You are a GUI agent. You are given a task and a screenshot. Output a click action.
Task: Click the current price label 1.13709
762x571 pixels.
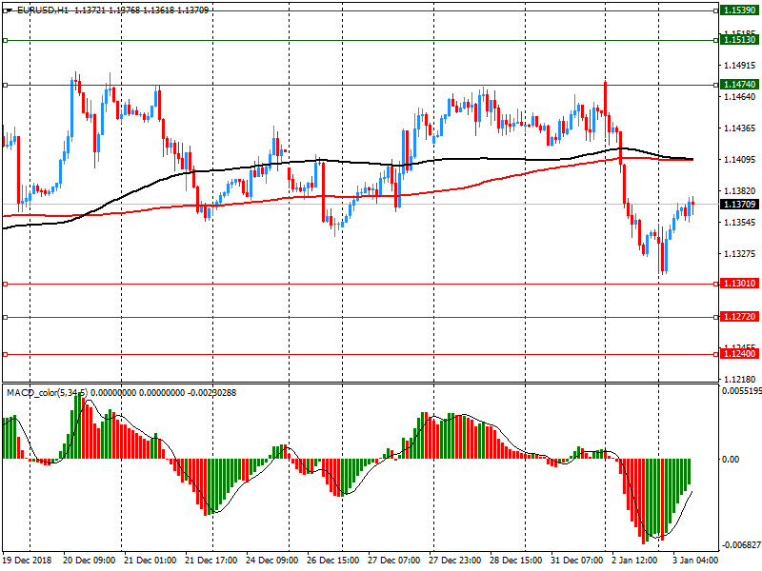739,204
